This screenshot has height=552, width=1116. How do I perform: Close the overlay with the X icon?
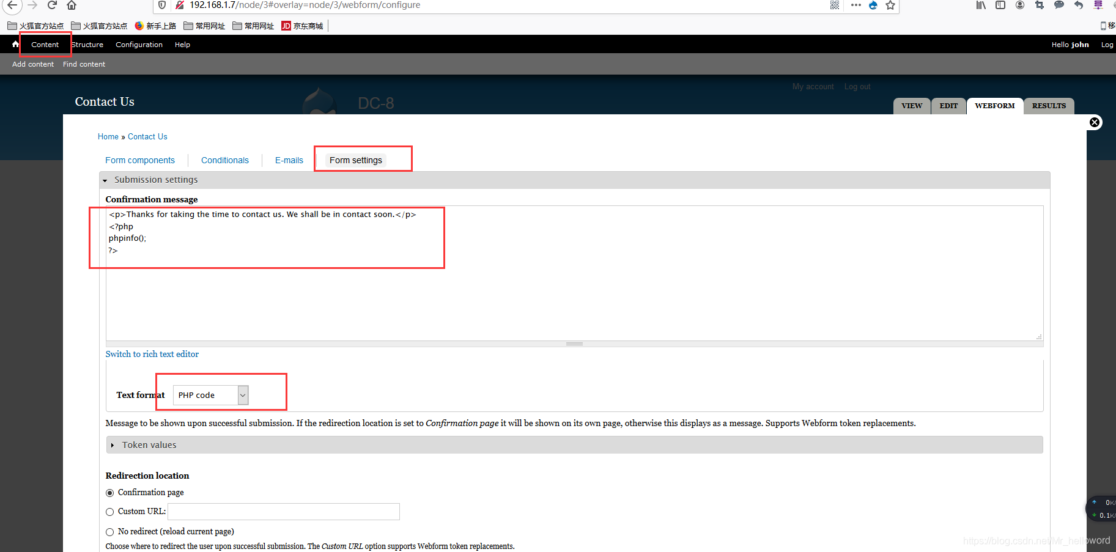[x=1095, y=122]
